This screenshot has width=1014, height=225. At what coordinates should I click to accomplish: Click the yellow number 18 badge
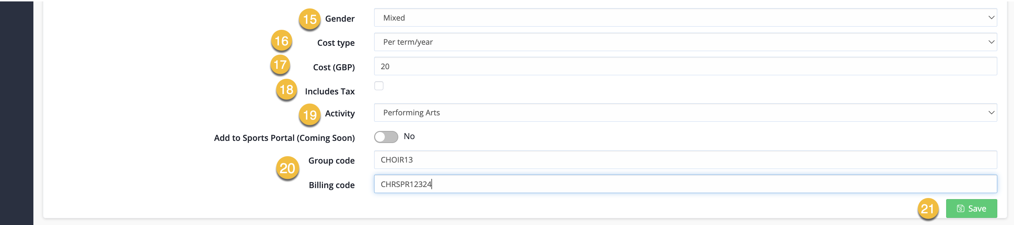[x=286, y=90]
